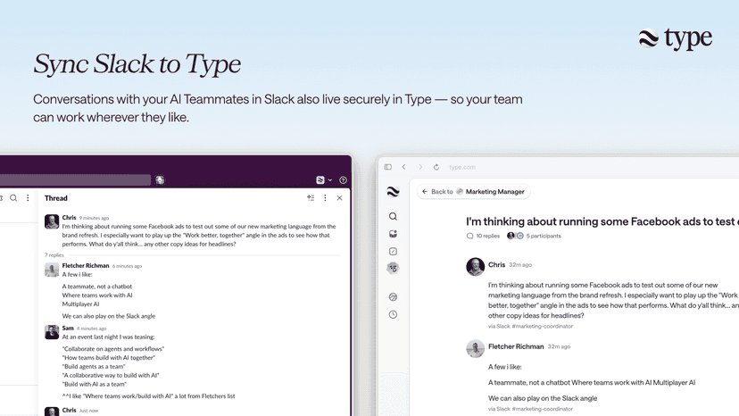Open Thread more-actions vertical dots

point(325,198)
